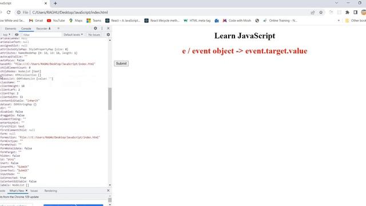
Task: Click the disabled: false row
Action: pos(11,112)
